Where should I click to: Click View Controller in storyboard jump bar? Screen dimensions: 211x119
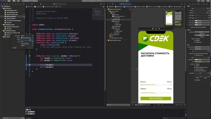click(163, 7)
